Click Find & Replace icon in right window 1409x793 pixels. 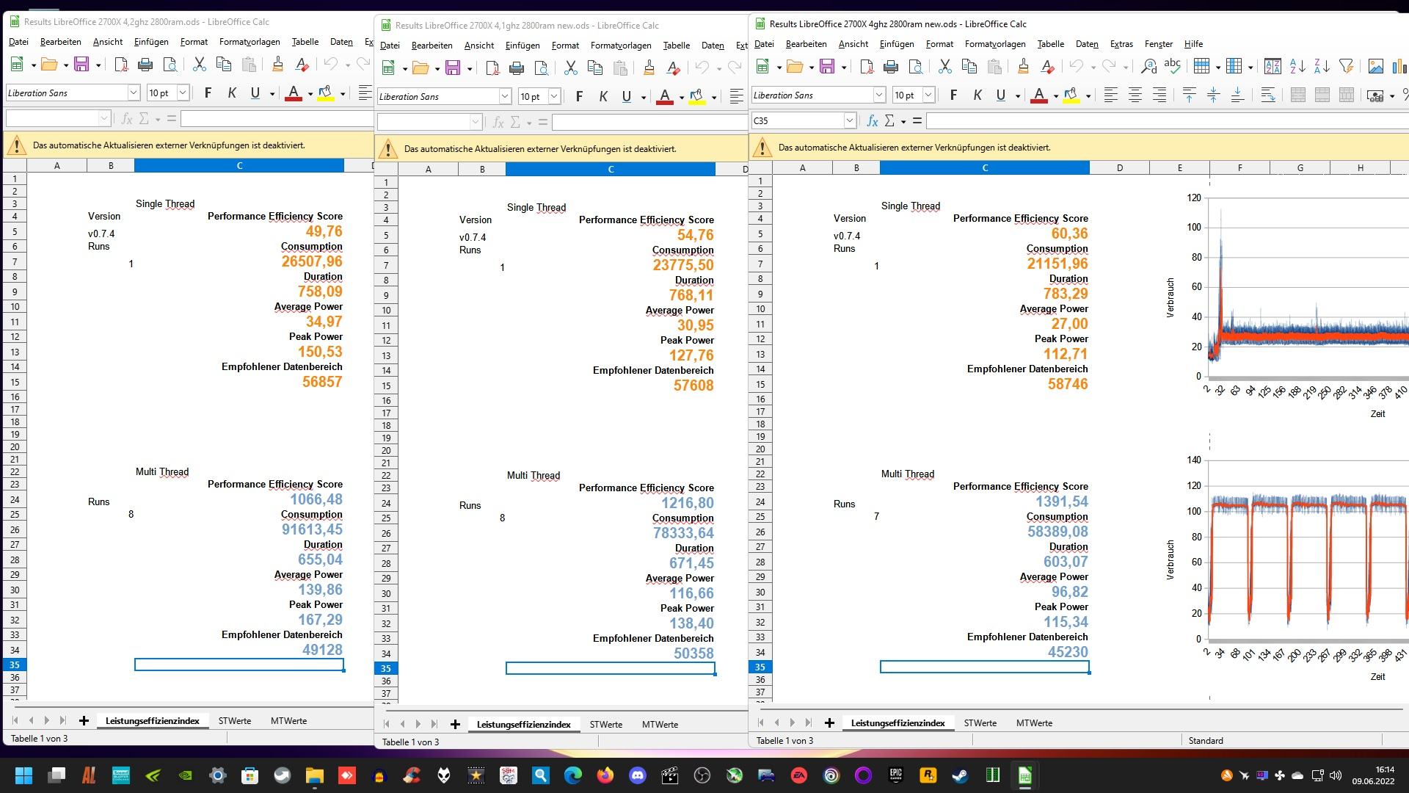[1149, 67]
